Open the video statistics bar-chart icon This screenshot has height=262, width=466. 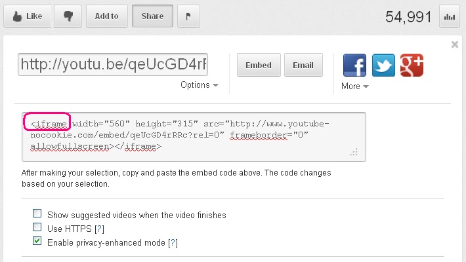tap(450, 16)
